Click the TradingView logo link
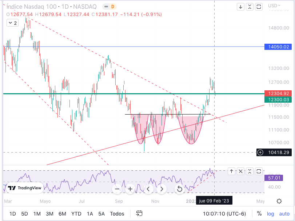This screenshot has height=221, width=295. pyautogui.click(x=25, y=188)
